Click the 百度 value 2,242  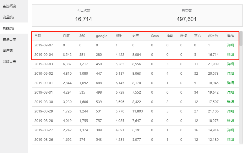[x=67, y=130]
